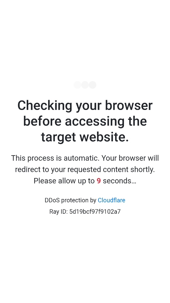Click the "DDoS protection by" text
Screen dimensions: 170x303
pos(70,200)
